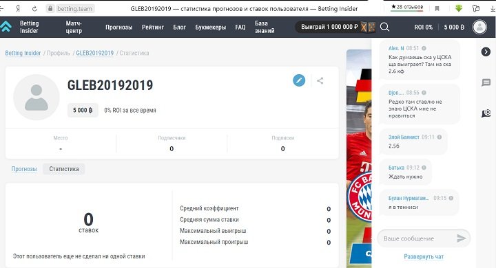Click the browser tabs collection icon
This screenshot has width=496, height=268.
[476, 8]
